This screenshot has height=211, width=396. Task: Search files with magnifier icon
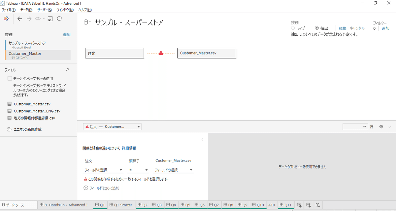(68, 70)
